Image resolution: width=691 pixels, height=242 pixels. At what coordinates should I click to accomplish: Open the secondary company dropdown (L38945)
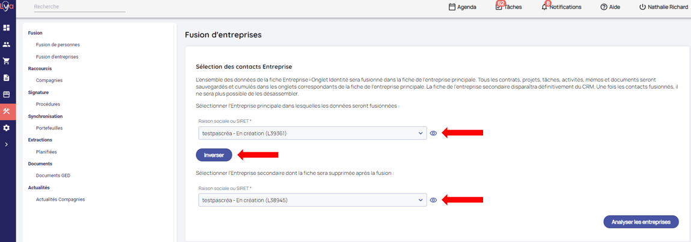click(311, 200)
